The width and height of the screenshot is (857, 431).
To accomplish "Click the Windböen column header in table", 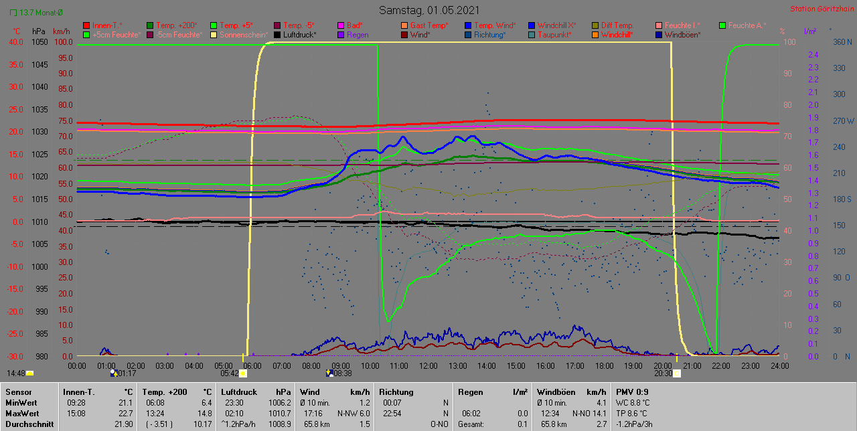I will point(555,392).
